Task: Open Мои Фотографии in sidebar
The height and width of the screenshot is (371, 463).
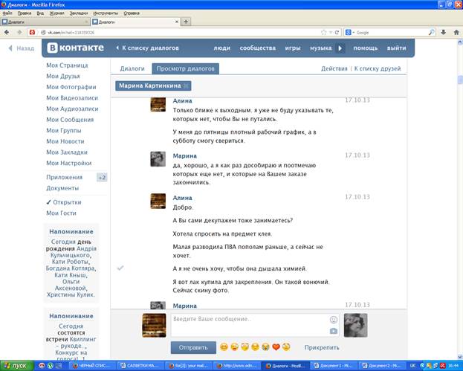Action: point(71,87)
